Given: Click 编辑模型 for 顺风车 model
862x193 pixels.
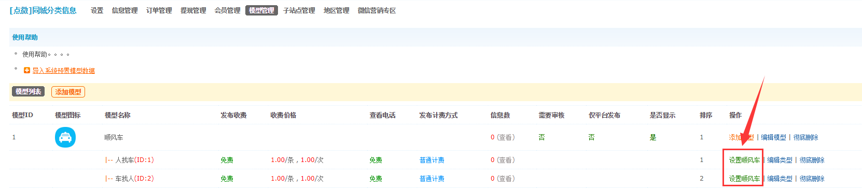Looking at the screenshot, I should point(773,137).
